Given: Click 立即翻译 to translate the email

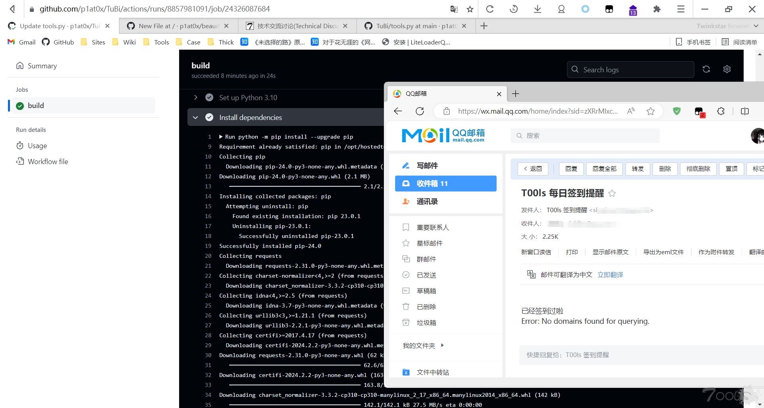Looking at the screenshot, I should click(x=610, y=275).
